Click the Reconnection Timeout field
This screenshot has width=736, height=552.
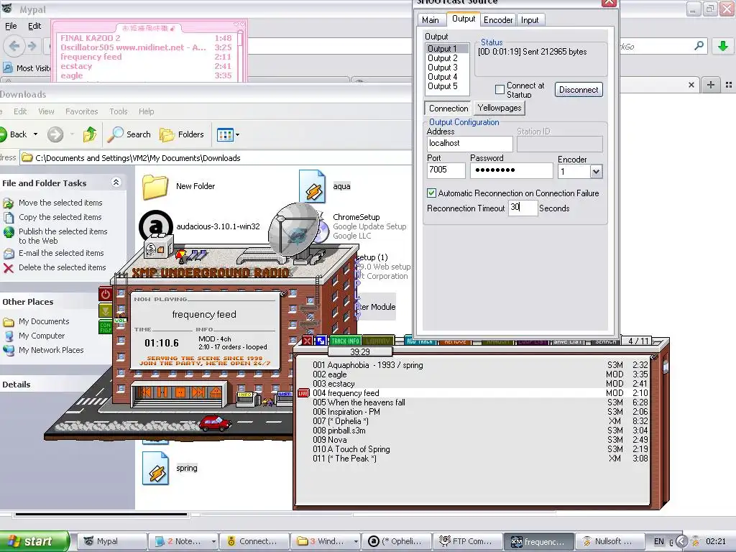tap(523, 208)
